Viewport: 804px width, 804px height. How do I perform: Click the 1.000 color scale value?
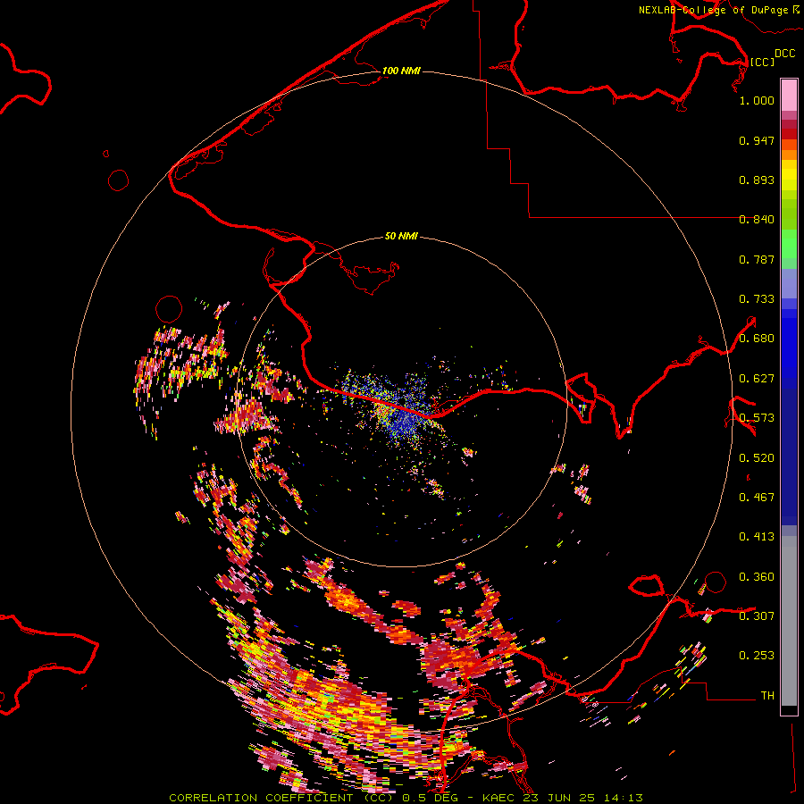[x=757, y=100]
